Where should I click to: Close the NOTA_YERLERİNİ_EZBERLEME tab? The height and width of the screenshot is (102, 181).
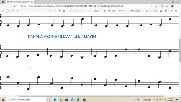point(32,2)
